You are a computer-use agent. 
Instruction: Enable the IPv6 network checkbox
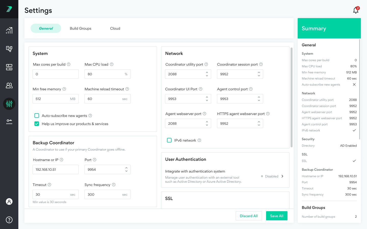(x=169, y=140)
